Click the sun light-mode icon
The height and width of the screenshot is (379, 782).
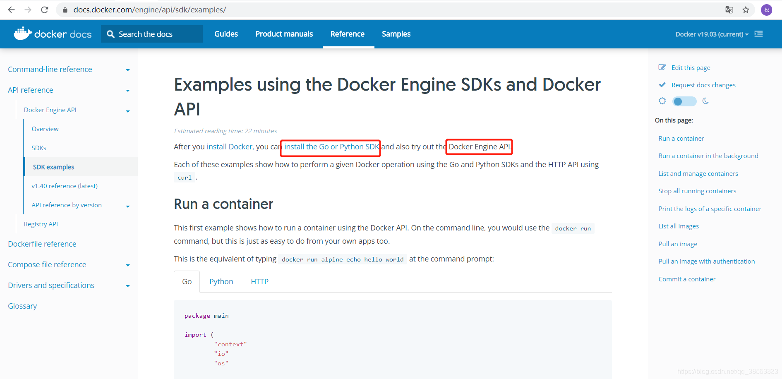662,101
